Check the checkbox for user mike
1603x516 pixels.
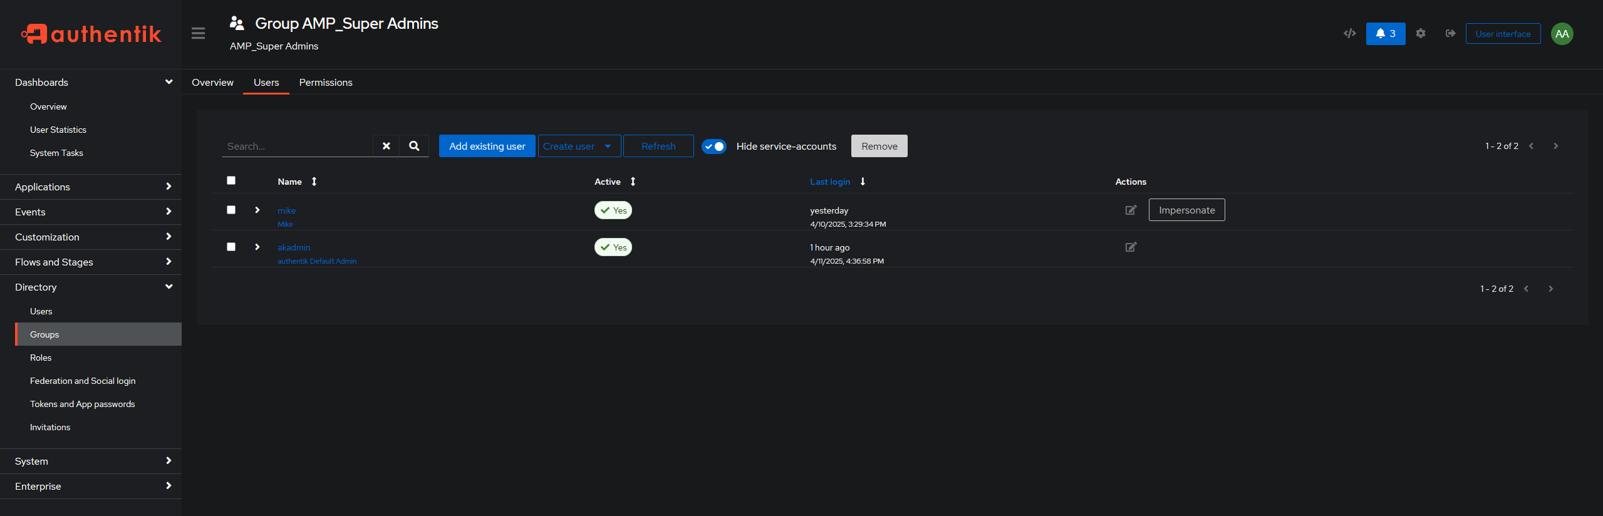click(x=231, y=210)
